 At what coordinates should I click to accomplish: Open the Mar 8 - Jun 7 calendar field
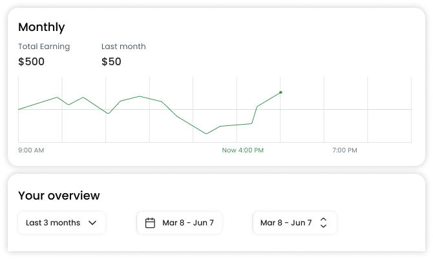180,223
